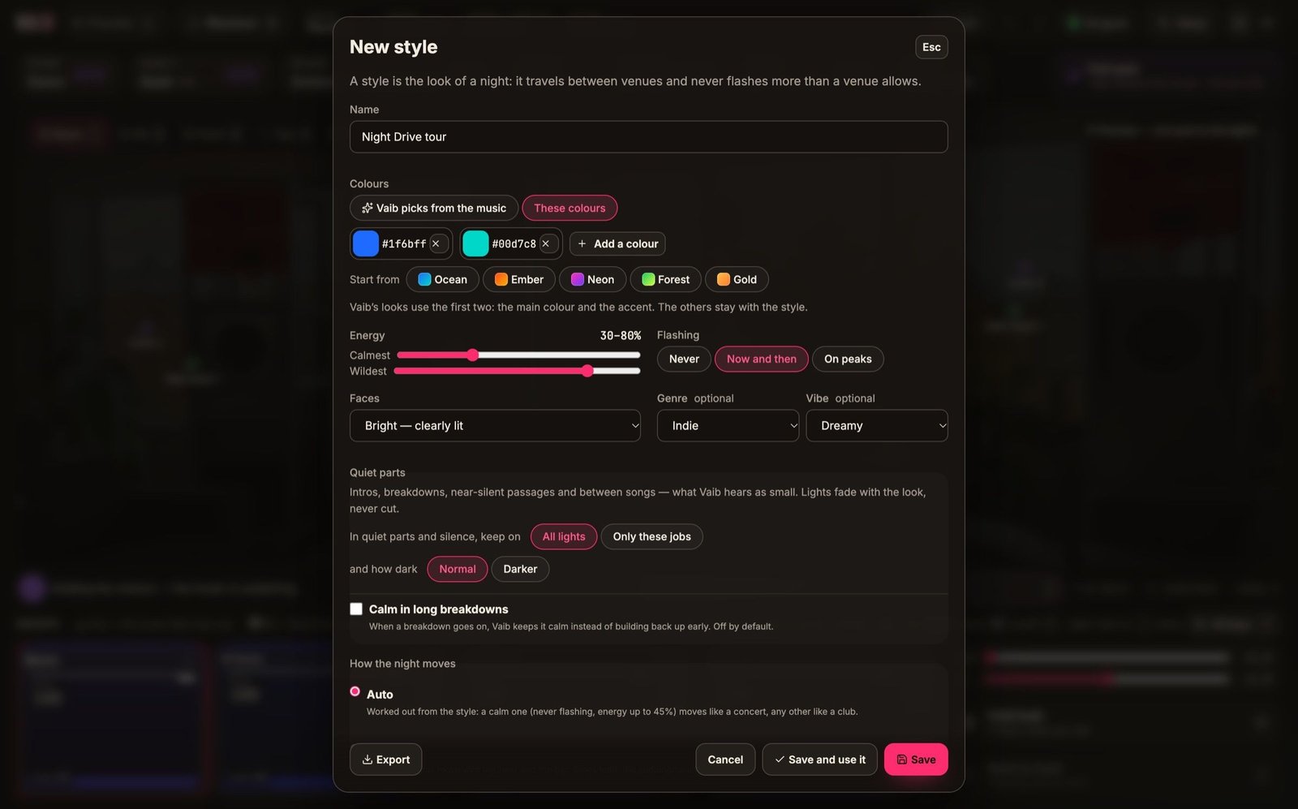Choose the Gold preset palette
The height and width of the screenshot is (809, 1298).
pos(737,279)
